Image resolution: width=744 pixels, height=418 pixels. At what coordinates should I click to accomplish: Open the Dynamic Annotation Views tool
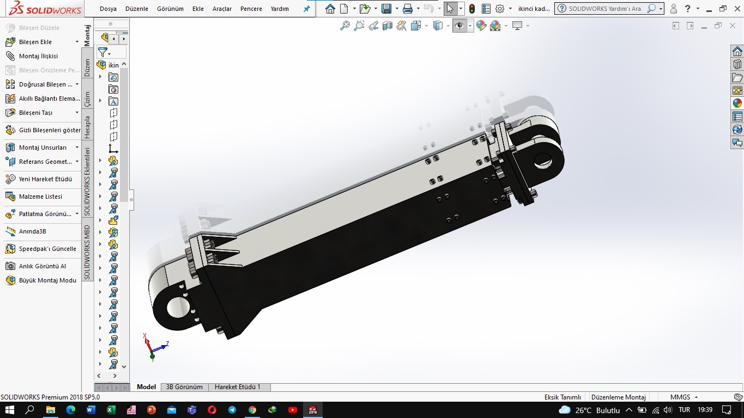[402, 26]
